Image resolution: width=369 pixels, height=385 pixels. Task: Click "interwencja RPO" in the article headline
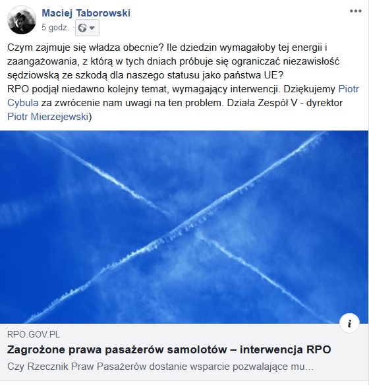tap(285, 349)
